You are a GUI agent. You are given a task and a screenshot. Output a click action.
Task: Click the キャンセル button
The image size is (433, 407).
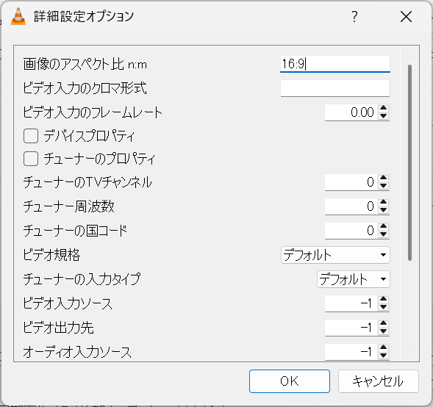coord(379,381)
